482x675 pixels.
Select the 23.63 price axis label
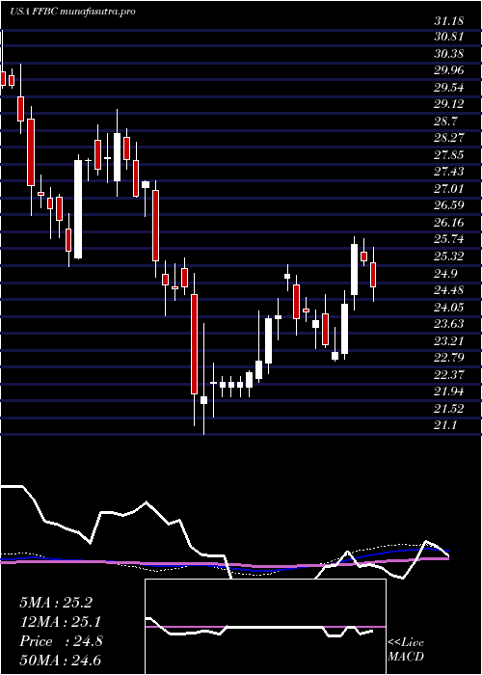point(448,324)
